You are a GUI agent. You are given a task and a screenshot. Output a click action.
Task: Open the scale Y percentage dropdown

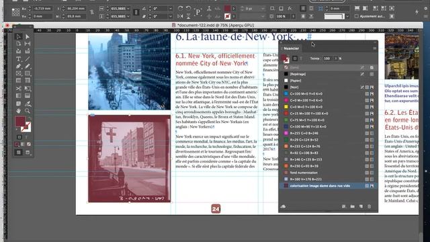click(128, 16)
